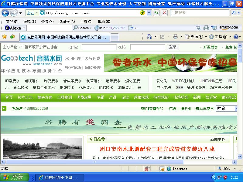Click the red X Stop loading icon
The image size is (243, 182).
[x=164, y=13]
